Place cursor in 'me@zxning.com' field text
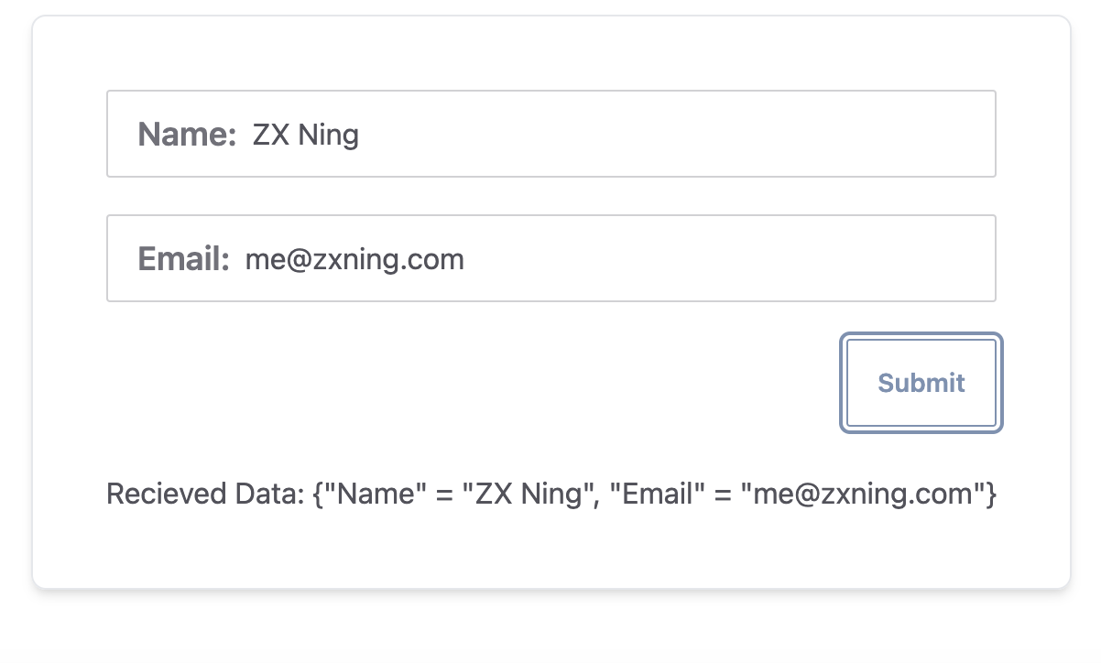This screenshot has width=1101, height=663. coord(355,260)
